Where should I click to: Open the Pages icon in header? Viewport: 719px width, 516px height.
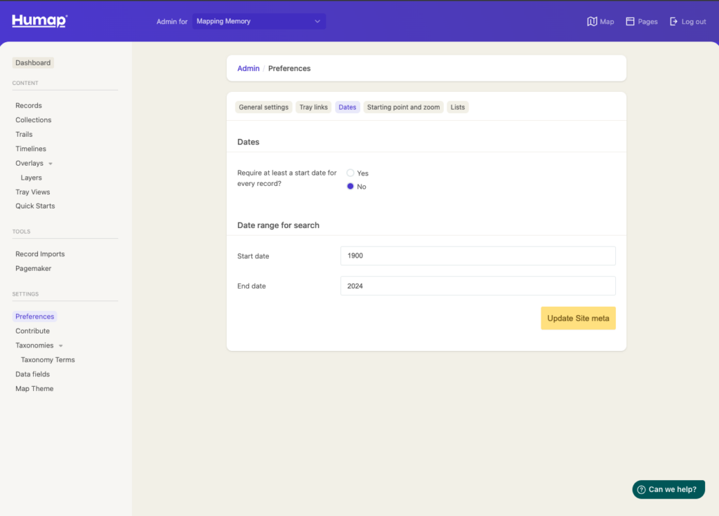tap(630, 22)
